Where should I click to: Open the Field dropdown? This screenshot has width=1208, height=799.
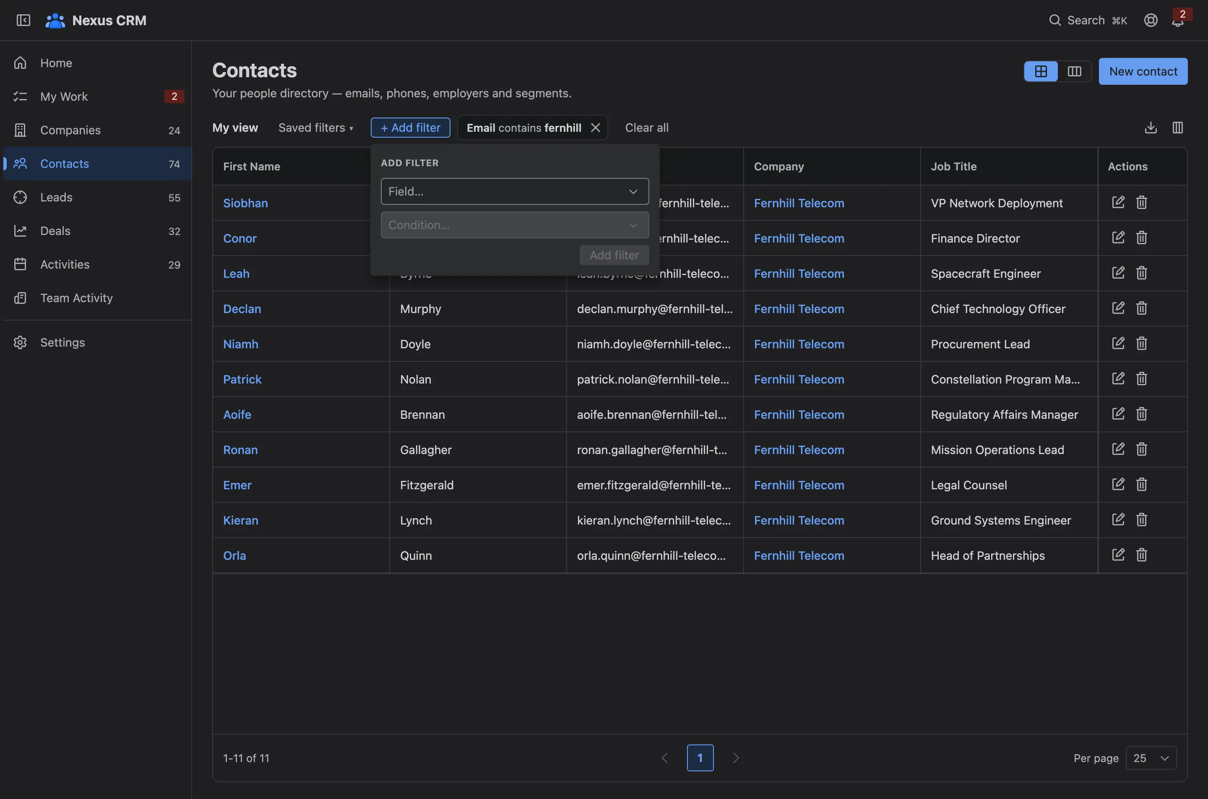click(x=514, y=192)
